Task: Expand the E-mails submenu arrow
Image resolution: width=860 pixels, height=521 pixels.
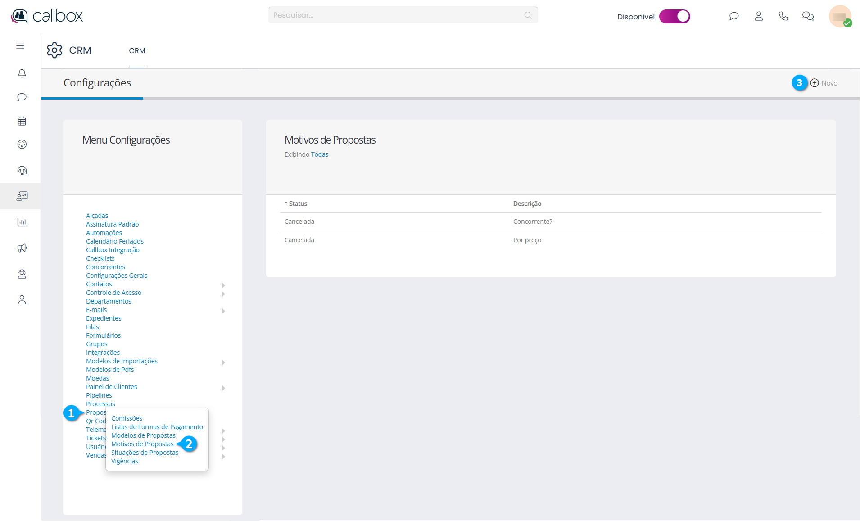Action: point(223,311)
